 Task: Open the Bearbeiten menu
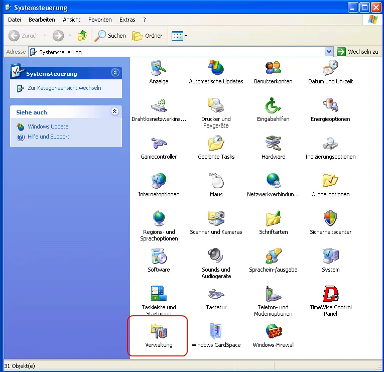click(42, 20)
